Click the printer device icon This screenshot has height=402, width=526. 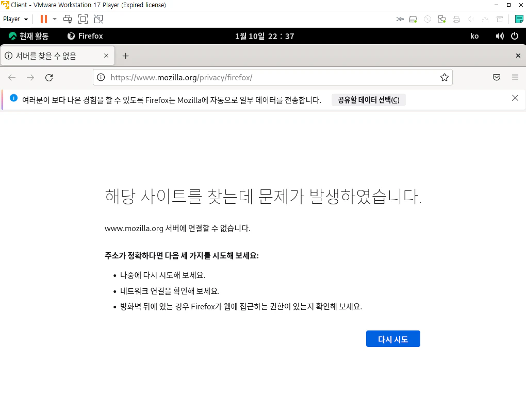[456, 19]
